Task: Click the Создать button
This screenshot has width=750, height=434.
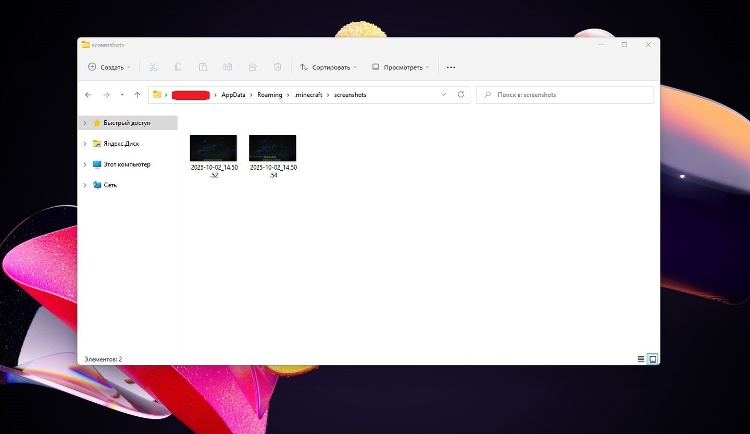Action: pyautogui.click(x=109, y=67)
